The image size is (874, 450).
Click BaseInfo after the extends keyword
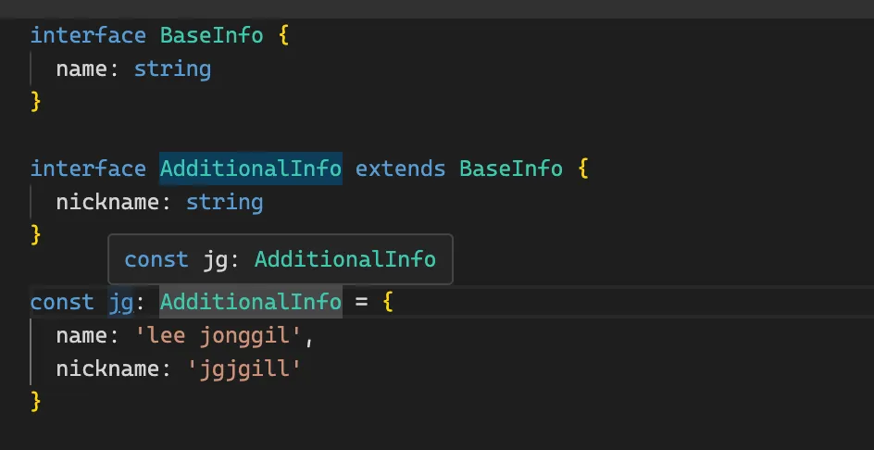[x=511, y=169]
